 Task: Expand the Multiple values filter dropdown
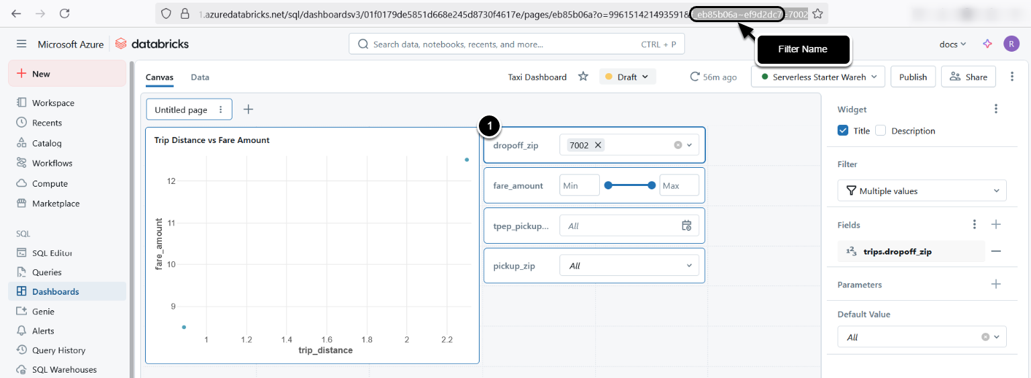point(922,191)
